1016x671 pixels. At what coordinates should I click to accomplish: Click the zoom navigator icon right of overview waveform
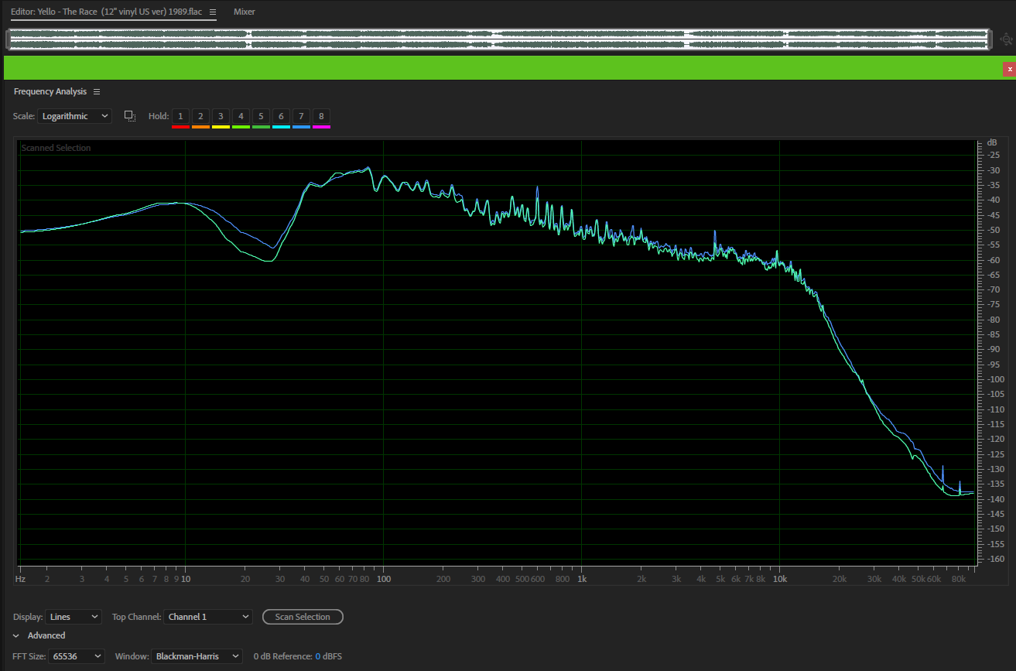1006,39
